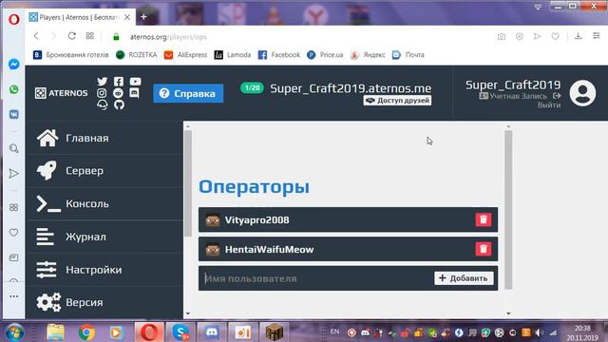
Task: Open the Aternos Reddit icon
Action: tap(118, 93)
